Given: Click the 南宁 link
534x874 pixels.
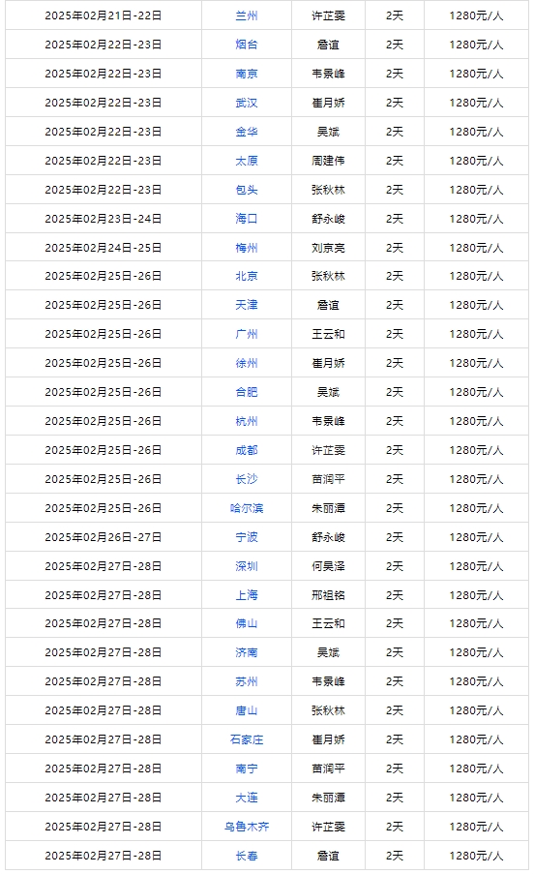Looking at the screenshot, I should 246,769.
